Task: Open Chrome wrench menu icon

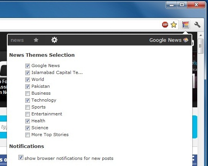Action: 197,25
